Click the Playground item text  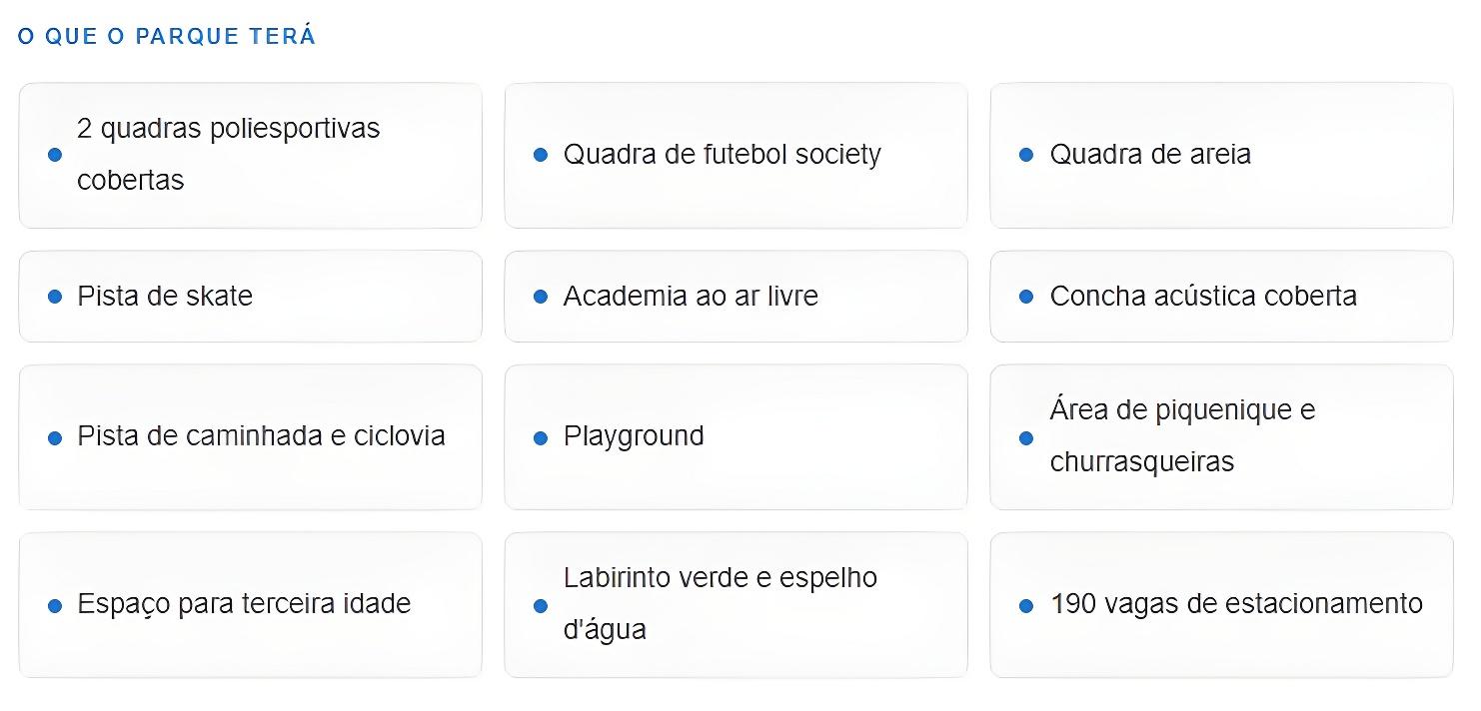[x=634, y=436]
